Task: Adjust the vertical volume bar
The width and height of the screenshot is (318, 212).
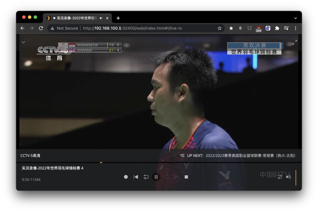Action: (296, 178)
